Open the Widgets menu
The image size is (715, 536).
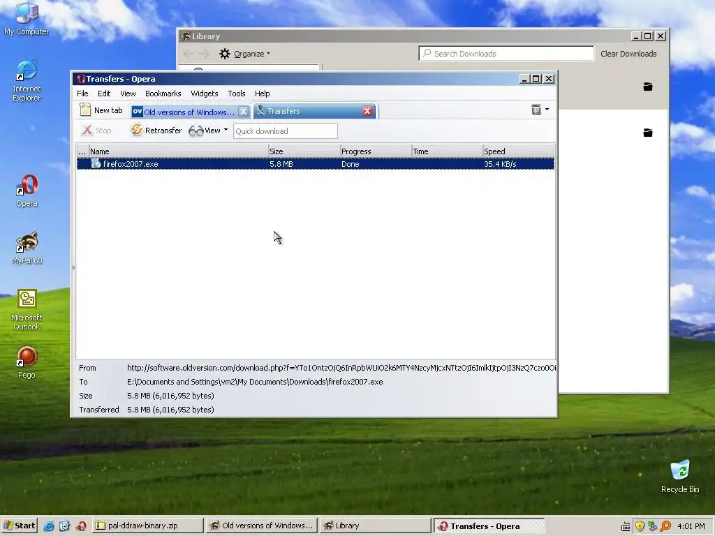[x=205, y=94]
